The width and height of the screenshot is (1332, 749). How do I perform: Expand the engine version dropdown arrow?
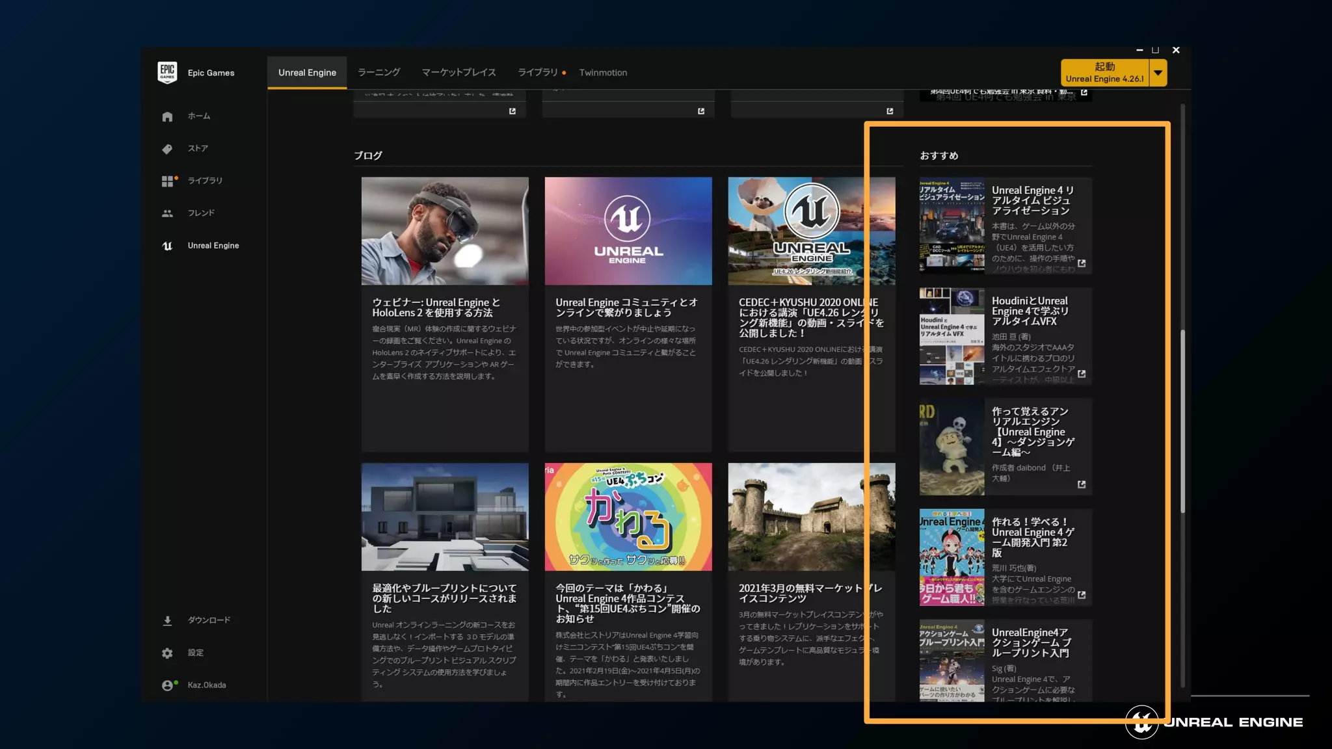click(x=1158, y=73)
